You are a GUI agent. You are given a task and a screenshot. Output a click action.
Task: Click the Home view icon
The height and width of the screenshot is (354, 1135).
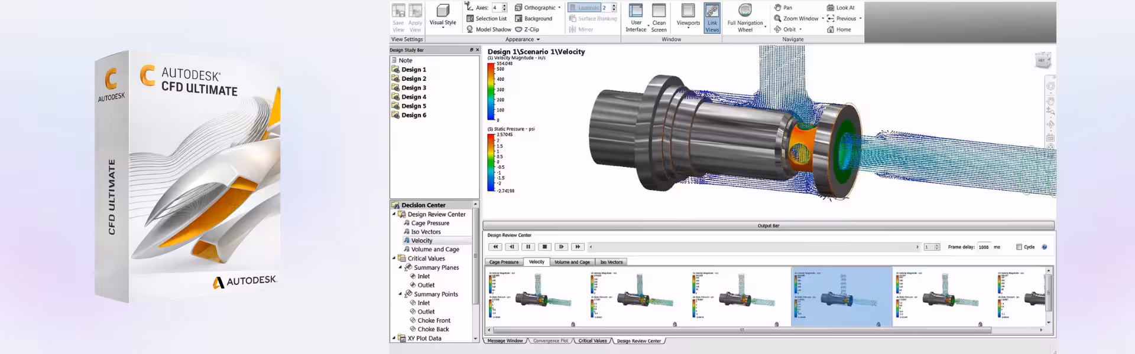click(x=830, y=29)
